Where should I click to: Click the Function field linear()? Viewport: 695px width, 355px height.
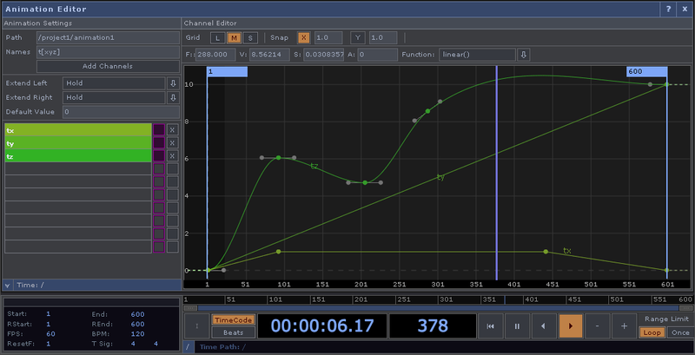tap(477, 55)
